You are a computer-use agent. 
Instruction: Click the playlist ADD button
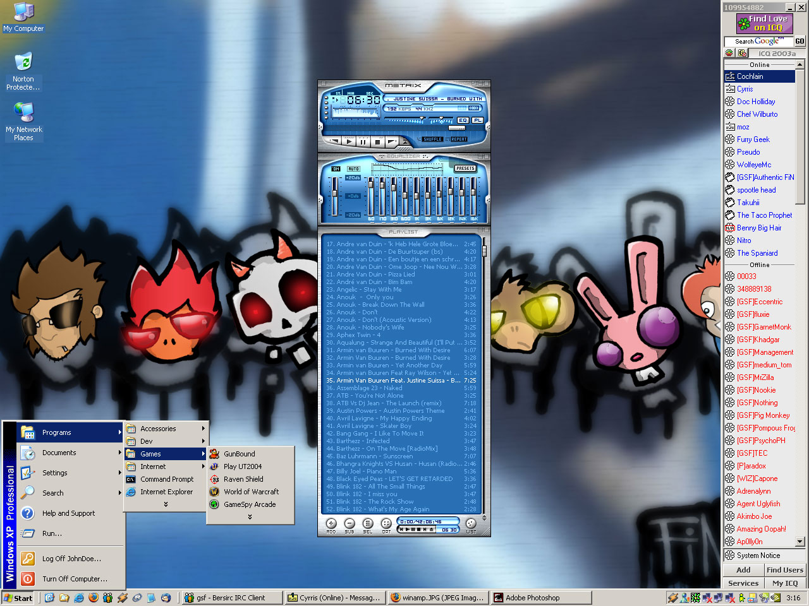coord(331,523)
